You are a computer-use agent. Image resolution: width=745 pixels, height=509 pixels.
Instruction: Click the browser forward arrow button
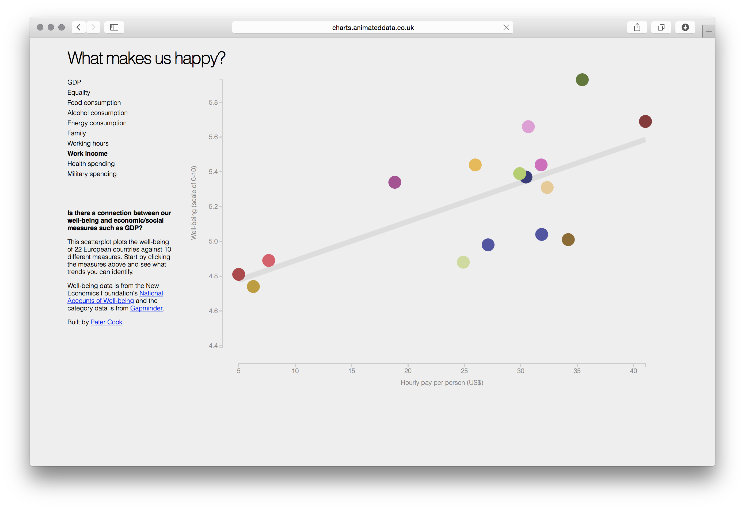pos(93,27)
